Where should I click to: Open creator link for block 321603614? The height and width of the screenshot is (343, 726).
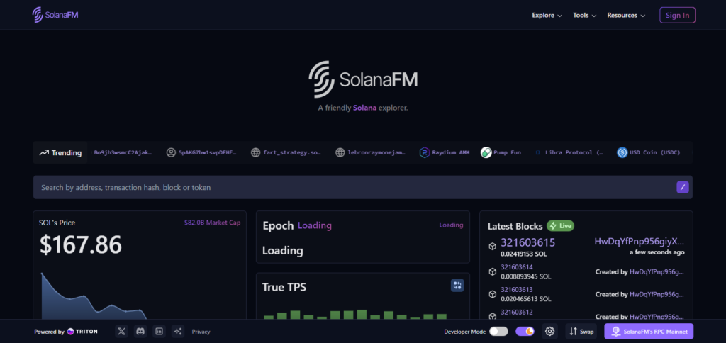(x=657, y=271)
